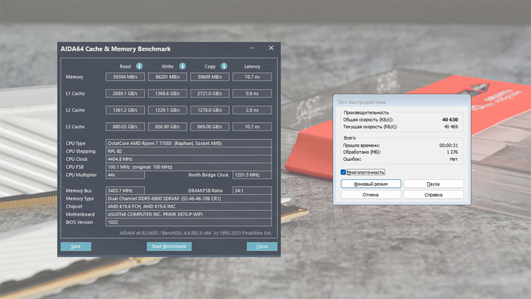Cancel the test with Отмена
Screen dimensions: 531x299
point(371,195)
